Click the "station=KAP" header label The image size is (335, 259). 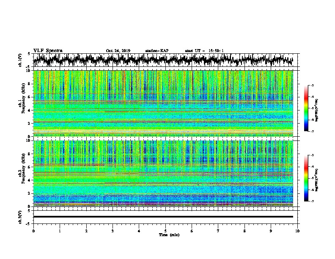[157, 51]
